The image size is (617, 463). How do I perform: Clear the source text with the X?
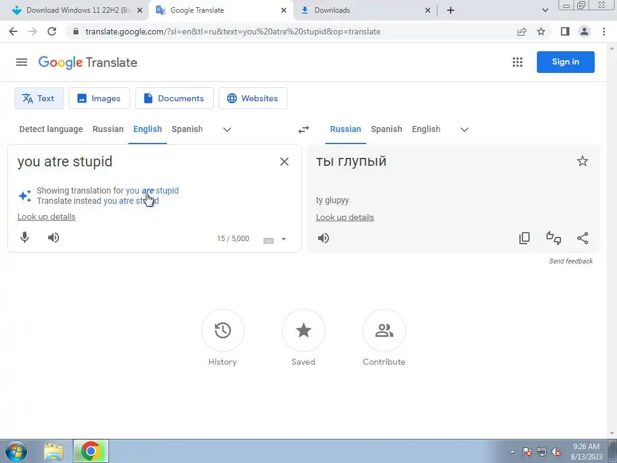pos(284,162)
